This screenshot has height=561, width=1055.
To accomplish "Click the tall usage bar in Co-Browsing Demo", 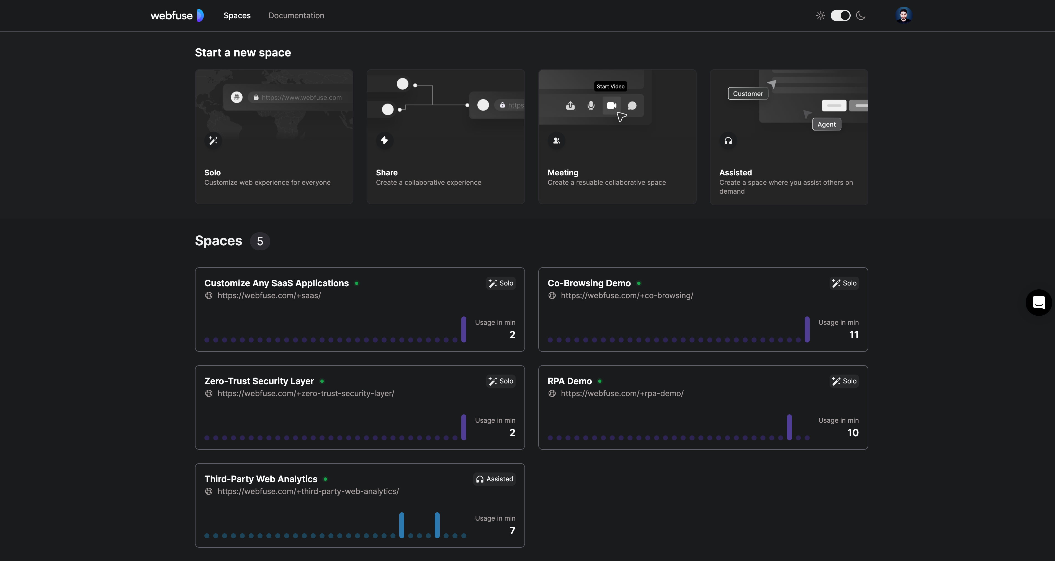I will point(807,329).
